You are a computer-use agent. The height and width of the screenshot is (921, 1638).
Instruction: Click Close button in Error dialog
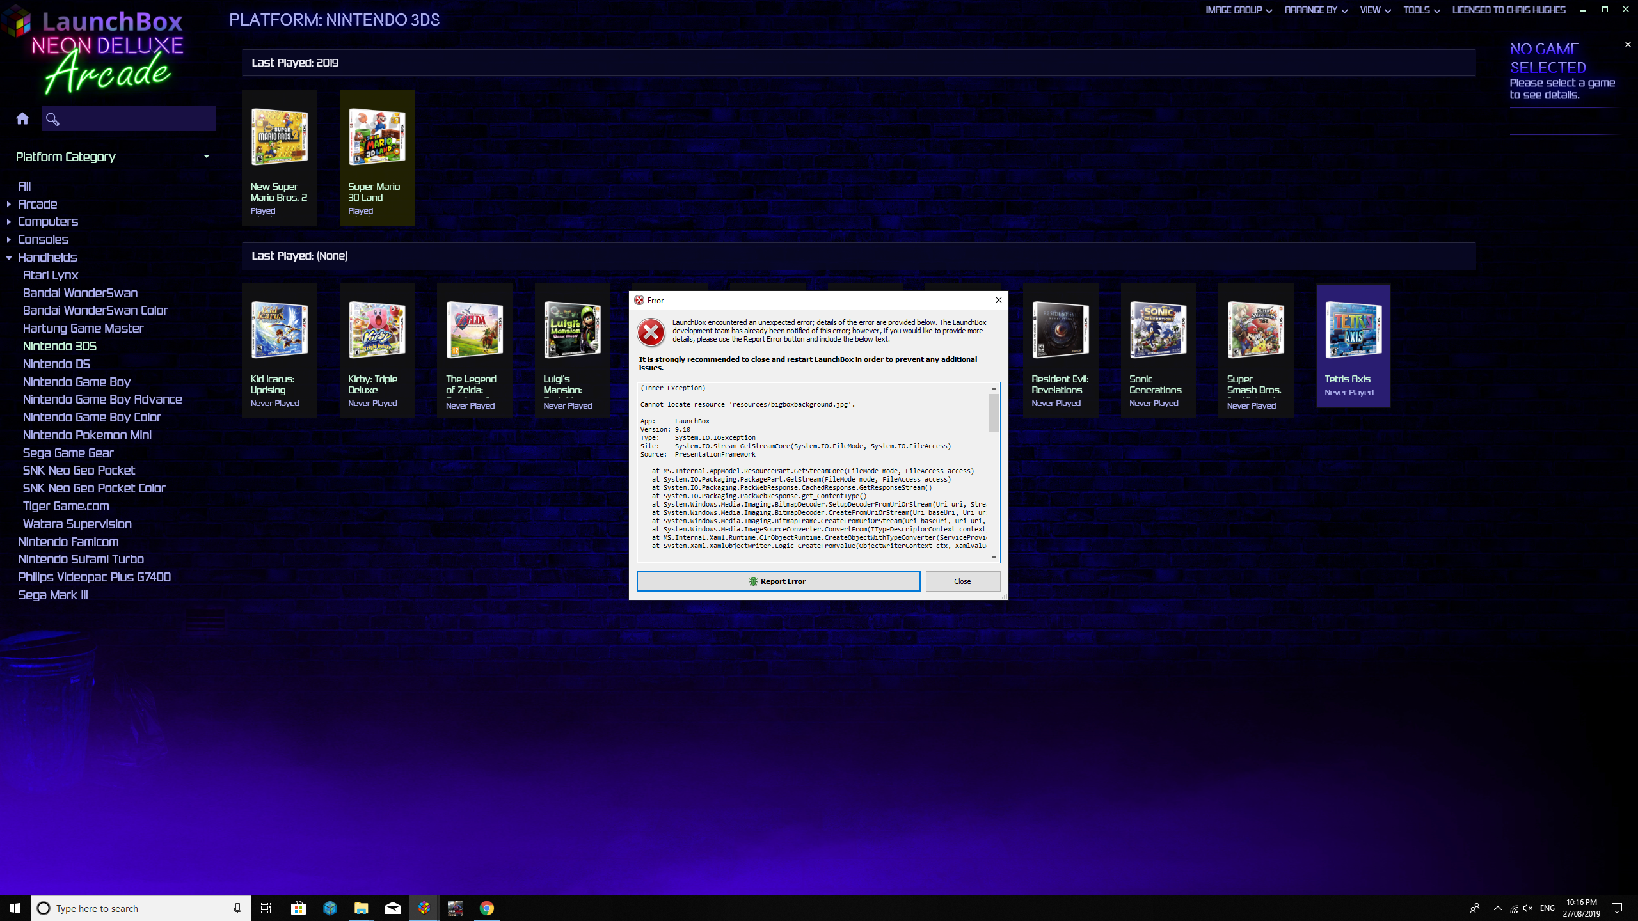pyautogui.click(x=962, y=581)
